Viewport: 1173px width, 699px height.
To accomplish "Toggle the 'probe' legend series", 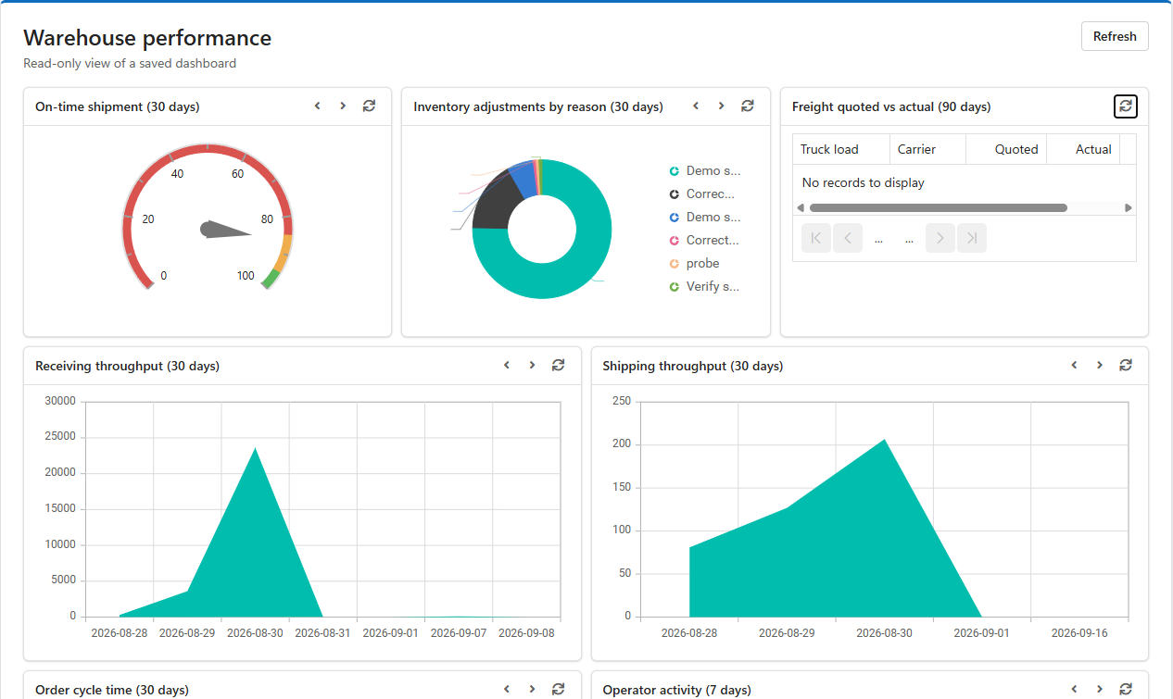I will (695, 264).
